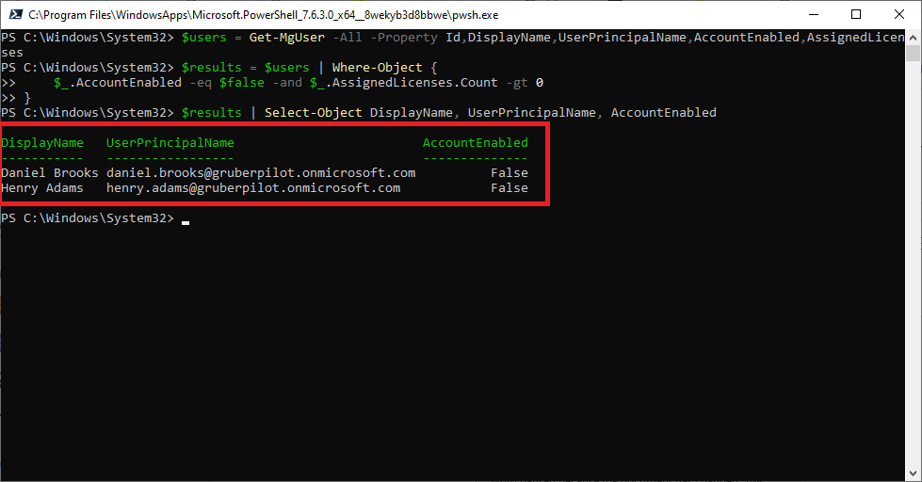
Task: Click the Select-Object command text
Action: point(313,113)
